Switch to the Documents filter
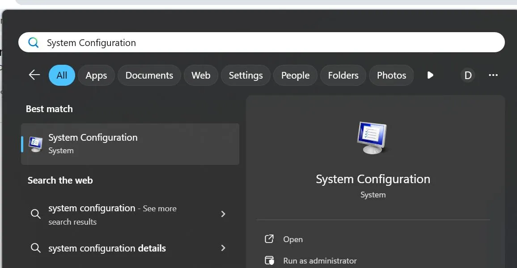 [149, 75]
